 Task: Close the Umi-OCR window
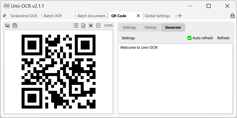(227, 6)
